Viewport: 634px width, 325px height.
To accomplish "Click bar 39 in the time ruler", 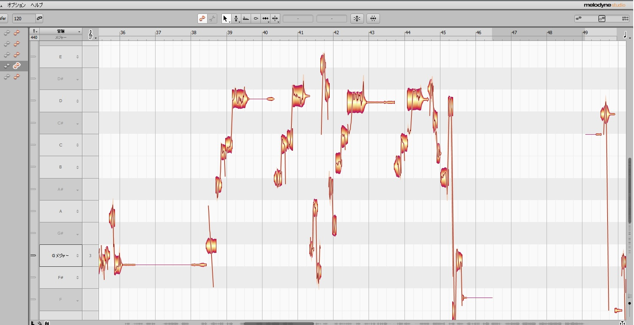I will coord(229,32).
